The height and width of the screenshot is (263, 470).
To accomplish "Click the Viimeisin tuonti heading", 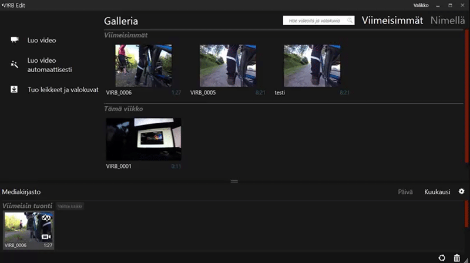I will point(27,206).
